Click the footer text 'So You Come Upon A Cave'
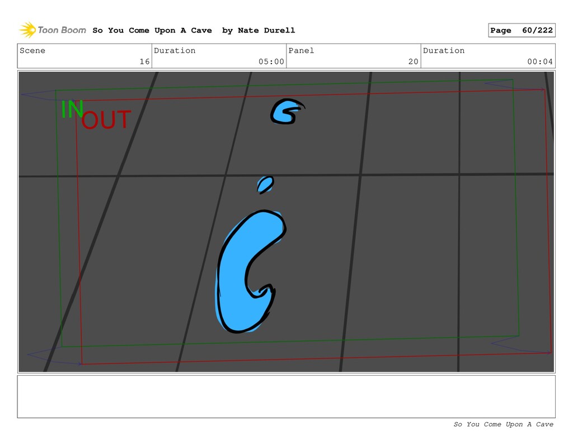Viewport: 573px width, 444px height. [x=503, y=424]
